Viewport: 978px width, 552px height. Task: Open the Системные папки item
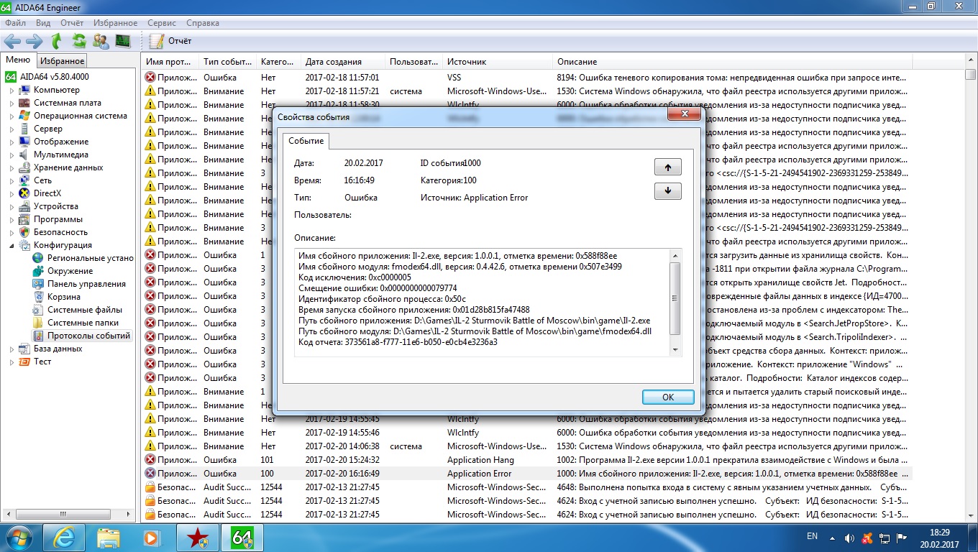point(76,323)
